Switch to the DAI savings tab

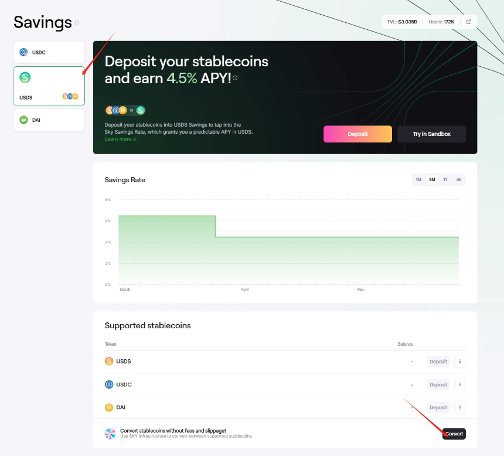(x=49, y=120)
